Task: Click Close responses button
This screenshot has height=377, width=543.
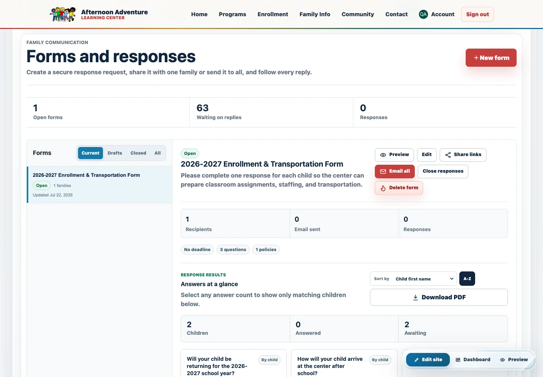Action: [x=443, y=171]
